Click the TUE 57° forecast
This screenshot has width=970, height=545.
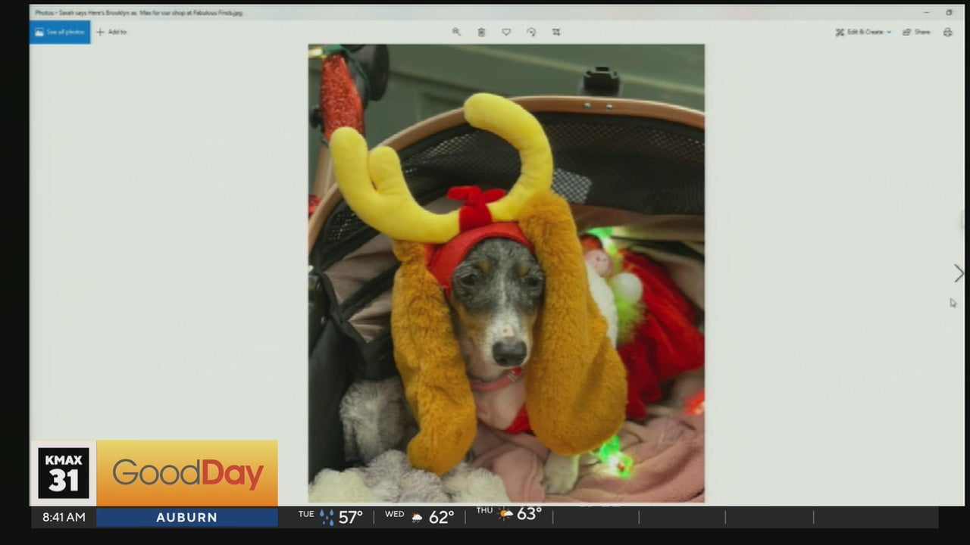(x=330, y=517)
